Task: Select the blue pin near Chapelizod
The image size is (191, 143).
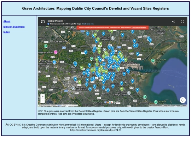Action: point(75,64)
